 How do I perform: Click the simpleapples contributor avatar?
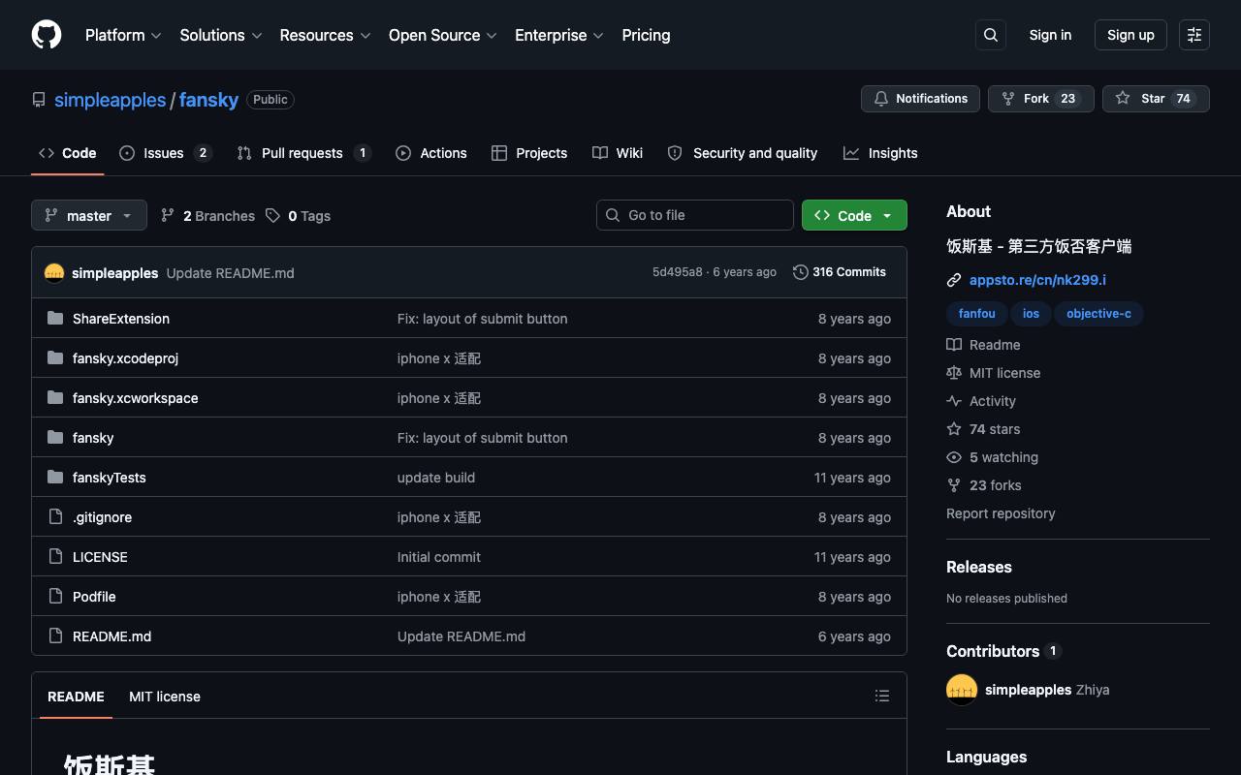pos(962,690)
